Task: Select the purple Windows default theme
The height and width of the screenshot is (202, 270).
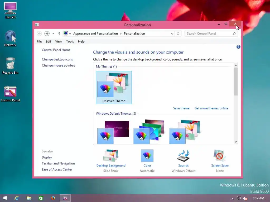Action: [x=113, y=132]
